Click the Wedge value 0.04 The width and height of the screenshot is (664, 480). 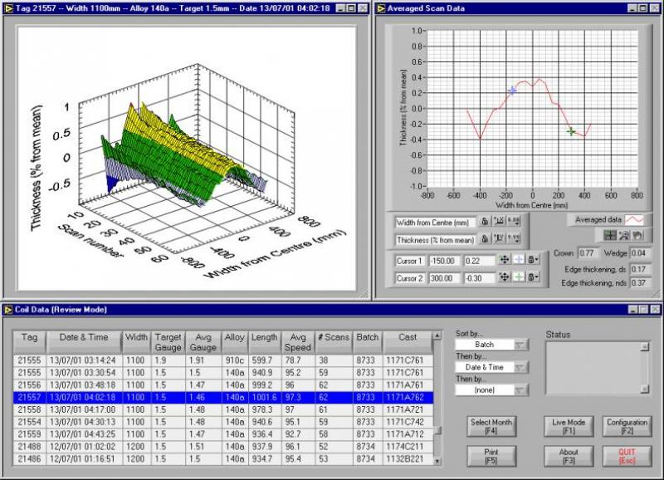[x=639, y=253]
